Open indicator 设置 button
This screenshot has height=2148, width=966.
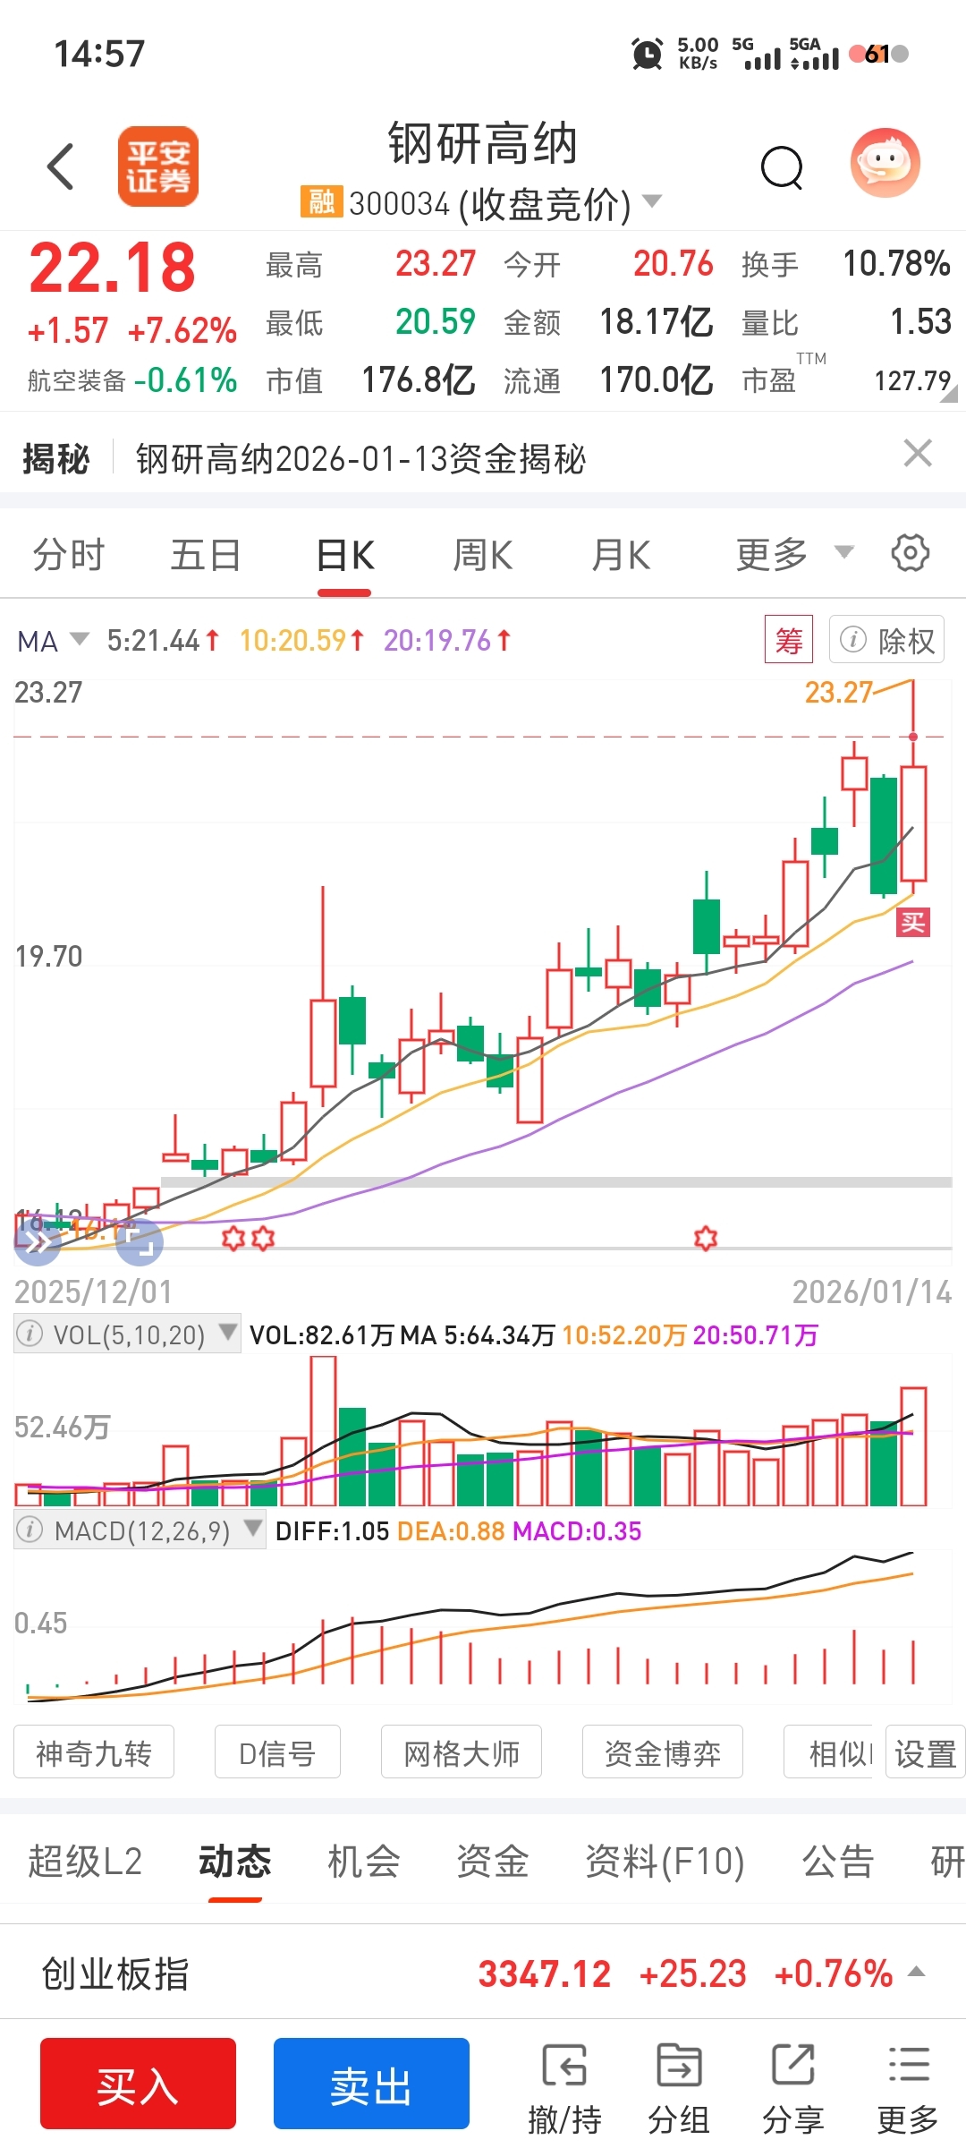pyautogui.click(x=926, y=1752)
